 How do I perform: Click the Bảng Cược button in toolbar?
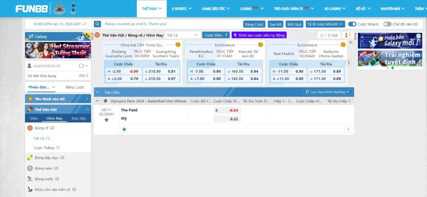tap(254, 24)
